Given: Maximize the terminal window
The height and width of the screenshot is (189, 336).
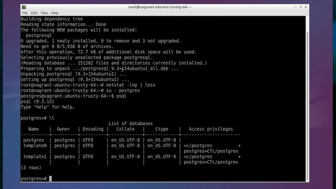Looking at the screenshot, I should click(301, 7).
